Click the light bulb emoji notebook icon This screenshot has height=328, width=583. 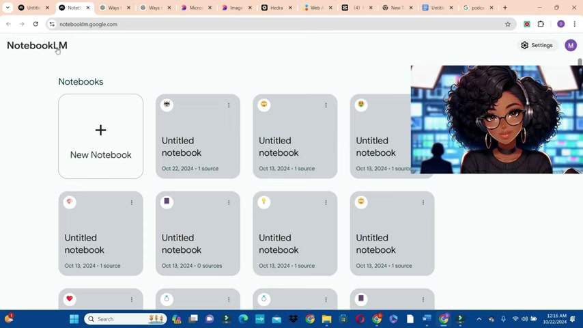[264, 202]
